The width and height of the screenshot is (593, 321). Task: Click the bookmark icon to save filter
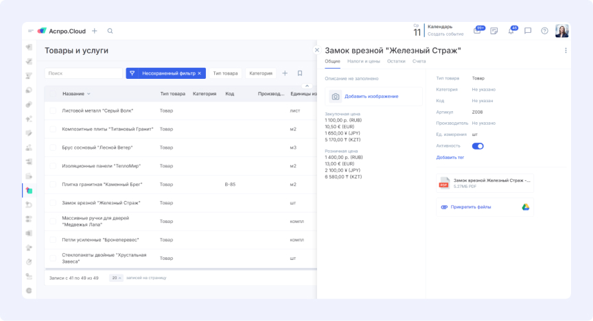click(300, 73)
